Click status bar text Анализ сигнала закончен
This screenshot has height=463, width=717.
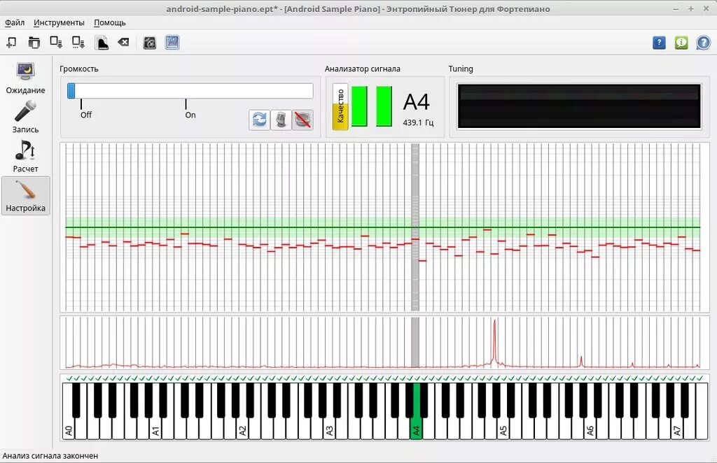[x=50, y=456]
